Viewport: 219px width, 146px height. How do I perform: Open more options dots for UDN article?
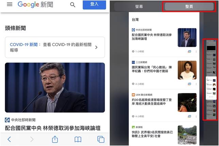point(196,116)
